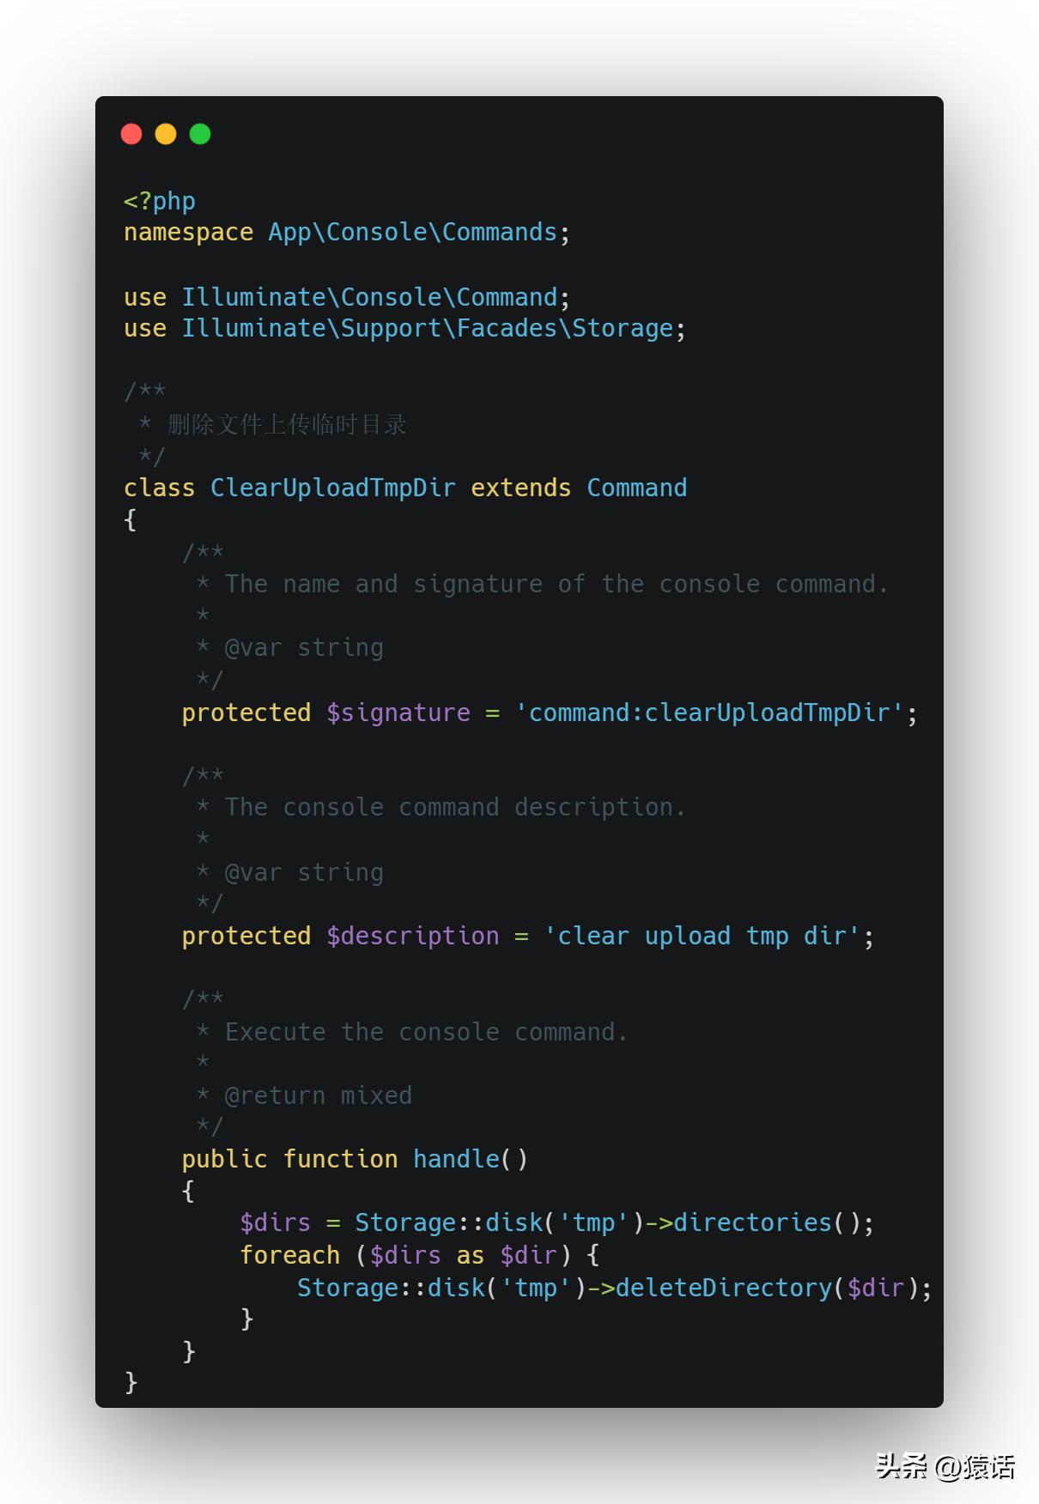Image resolution: width=1039 pixels, height=1504 pixels.
Task: Click the yellow minimize dot
Action: 166,134
